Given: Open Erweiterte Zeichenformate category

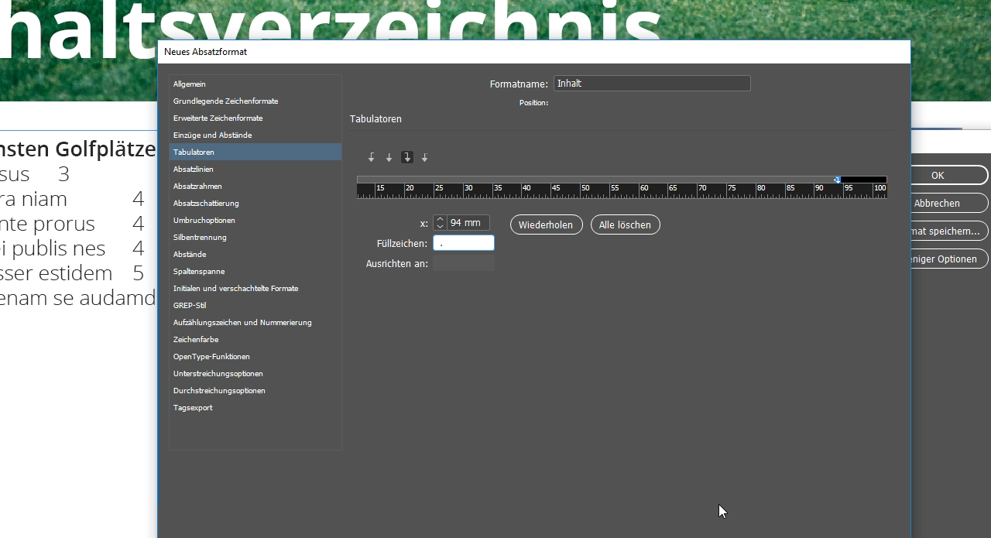Looking at the screenshot, I should pos(255,118).
